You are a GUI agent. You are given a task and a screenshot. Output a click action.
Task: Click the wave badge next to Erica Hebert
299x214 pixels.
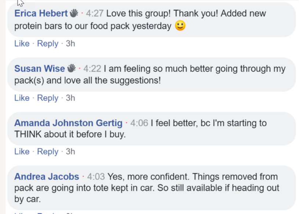pos(74,14)
